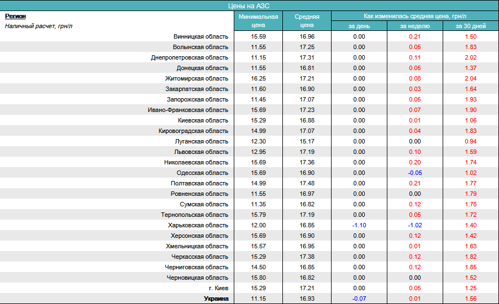Choose the Харьковская область region name
The width and height of the screenshot is (499, 304).
tap(198, 225)
